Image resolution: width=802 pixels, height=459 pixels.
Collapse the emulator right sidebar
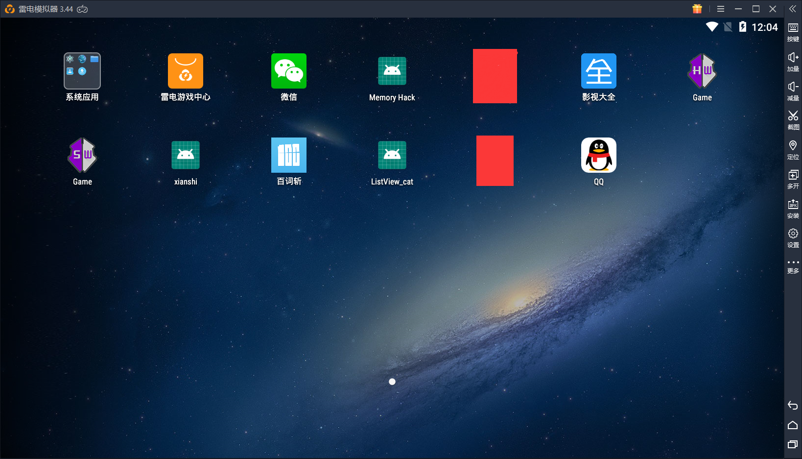click(x=793, y=9)
